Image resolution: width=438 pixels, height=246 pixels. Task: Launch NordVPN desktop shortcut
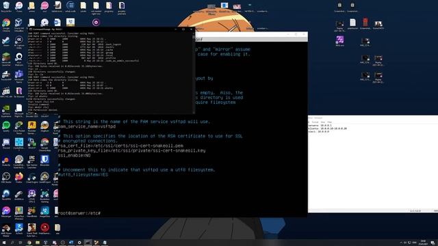coord(6,195)
